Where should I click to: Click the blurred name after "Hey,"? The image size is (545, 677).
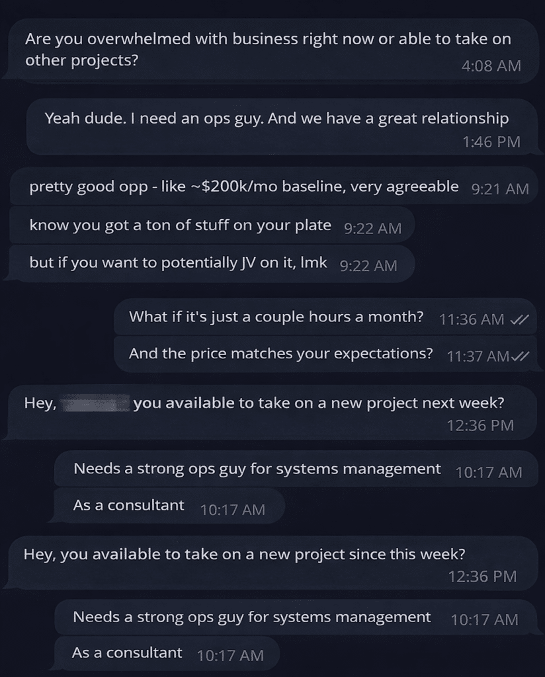[x=95, y=403]
